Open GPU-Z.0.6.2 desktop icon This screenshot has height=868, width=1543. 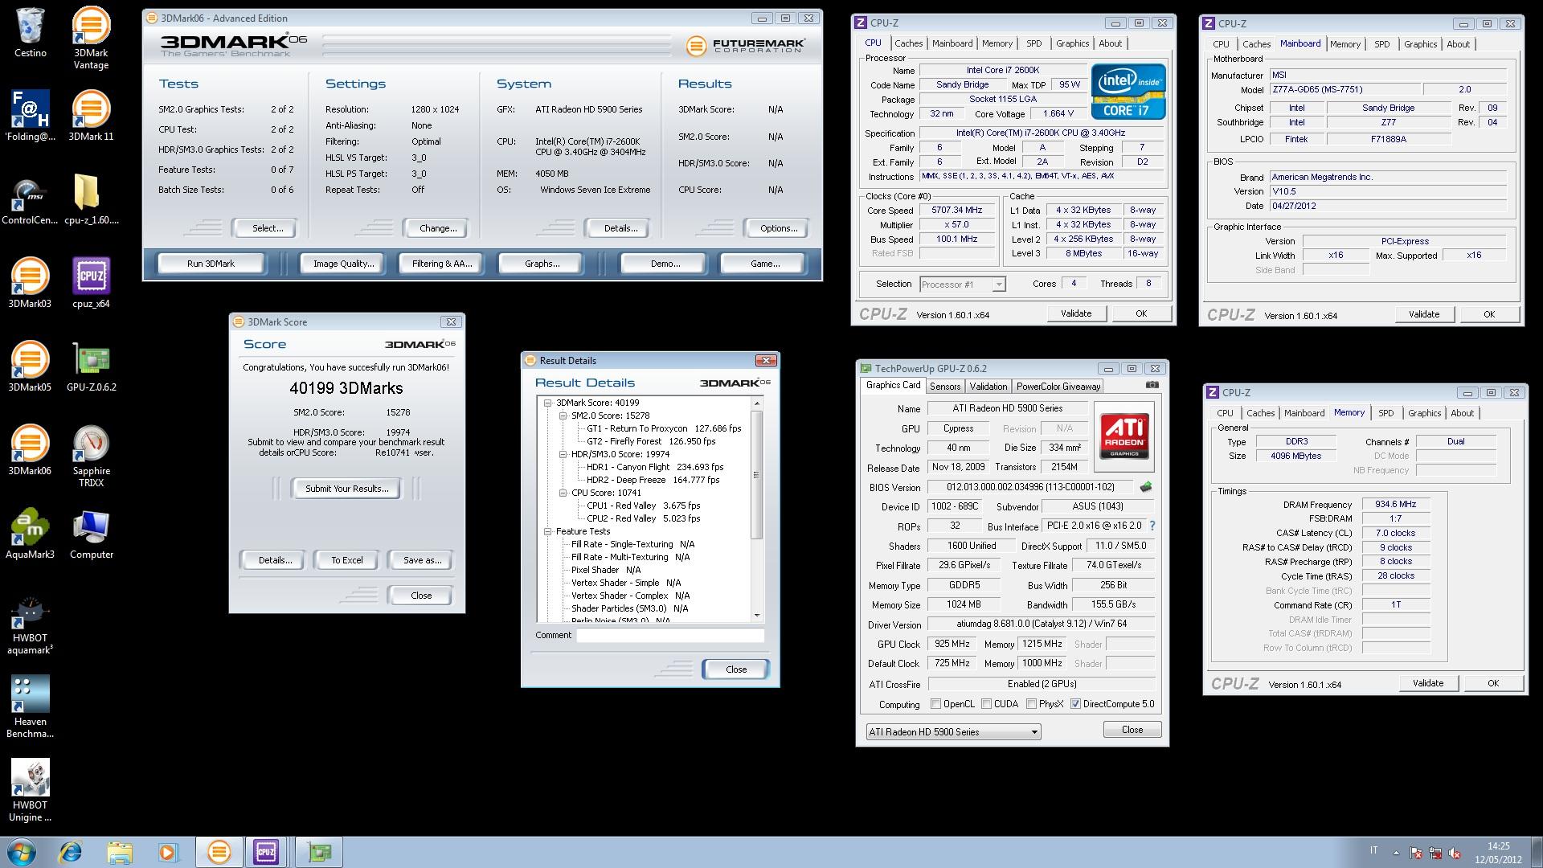coord(91,366)
